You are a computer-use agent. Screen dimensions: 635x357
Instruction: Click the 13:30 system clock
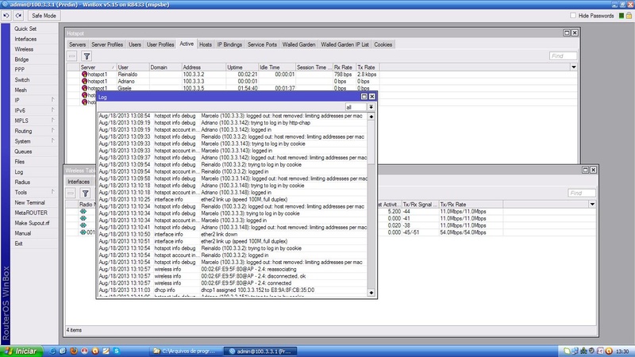[622, 351]
